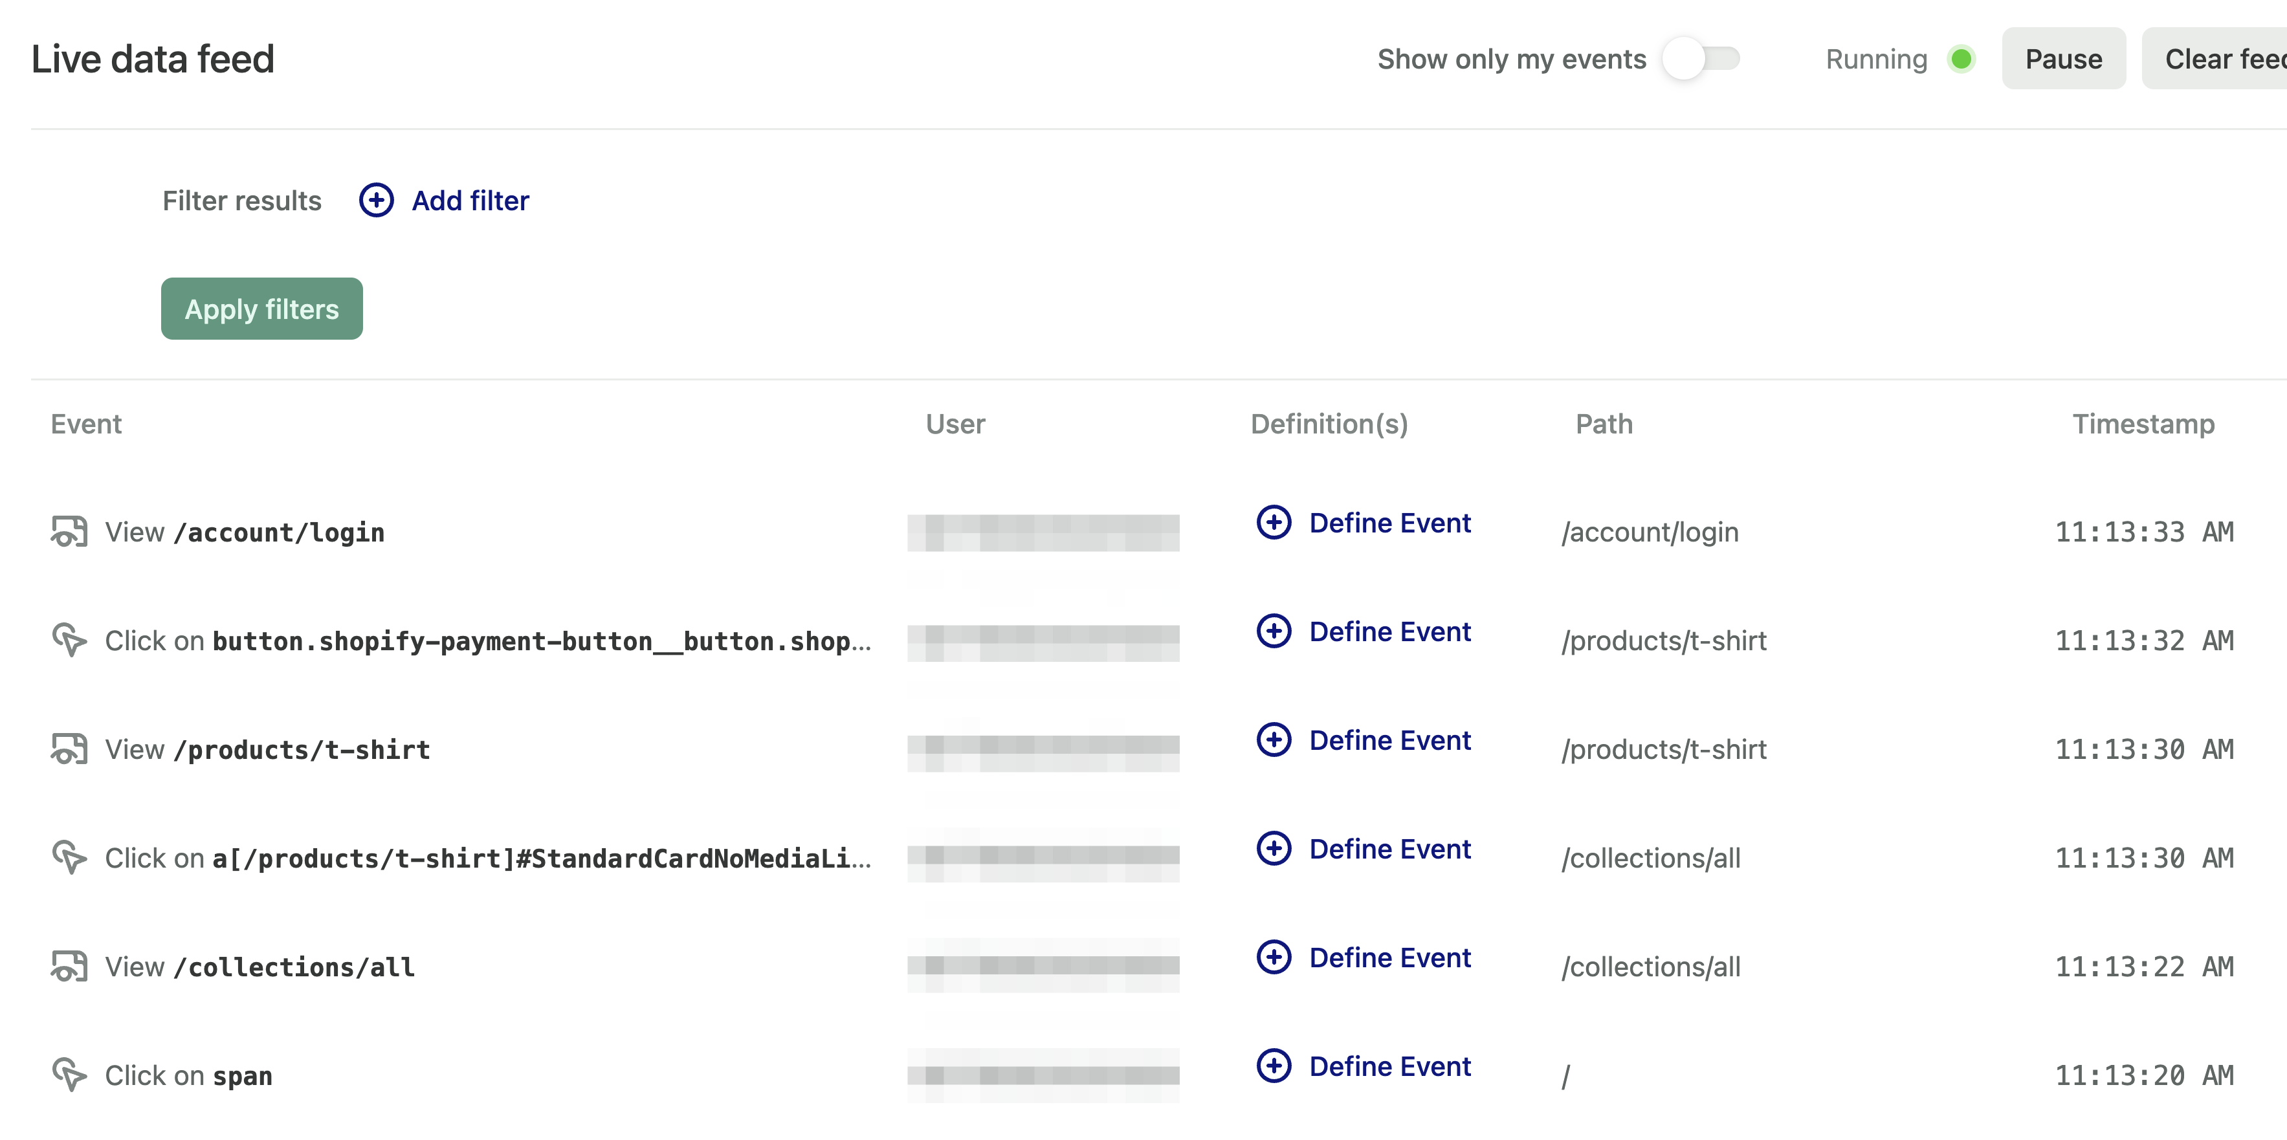Screen dimensions: 2287x1140
Task: Click cursor icon of StandardCardNoMediaLi click event
Action: pos(69,858)
